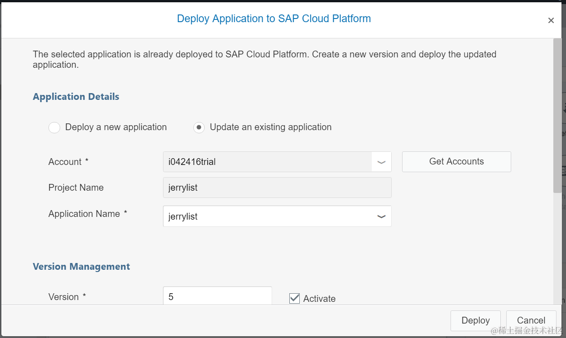Close the deploy dialog with X
566x338 pixels.
click(x=551, y=20)
